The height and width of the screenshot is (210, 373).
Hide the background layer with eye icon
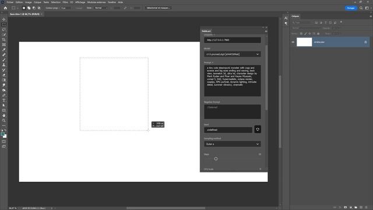pos(293,42)
